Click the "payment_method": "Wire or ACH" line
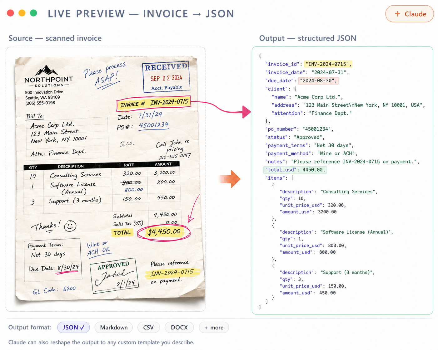438x350 pixels. click(311, 153)
